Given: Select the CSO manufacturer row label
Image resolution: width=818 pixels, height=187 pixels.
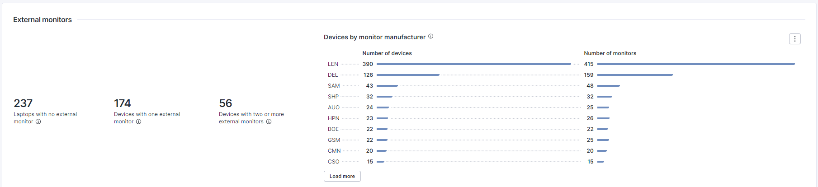Looking at the screenshot, I should pyautogui.click(x=334, y=162).
